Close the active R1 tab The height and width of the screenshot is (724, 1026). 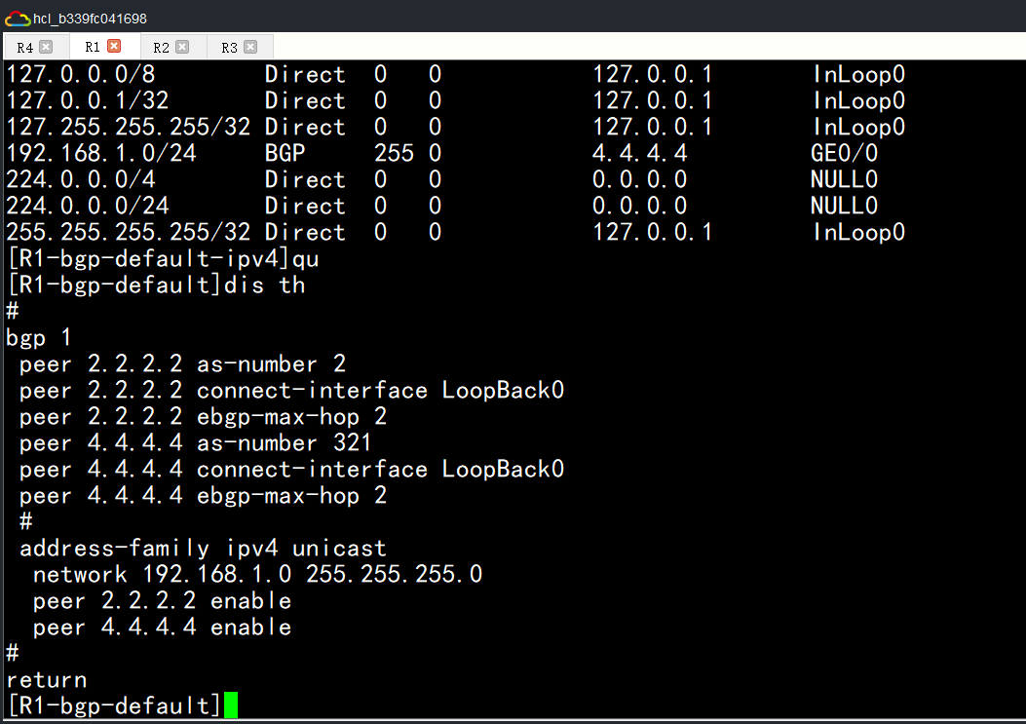pos(114,47)
